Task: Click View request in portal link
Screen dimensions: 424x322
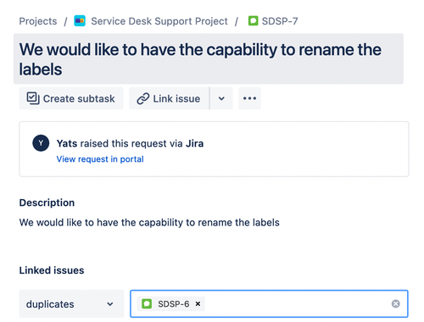Action: (x=100, y=159)
